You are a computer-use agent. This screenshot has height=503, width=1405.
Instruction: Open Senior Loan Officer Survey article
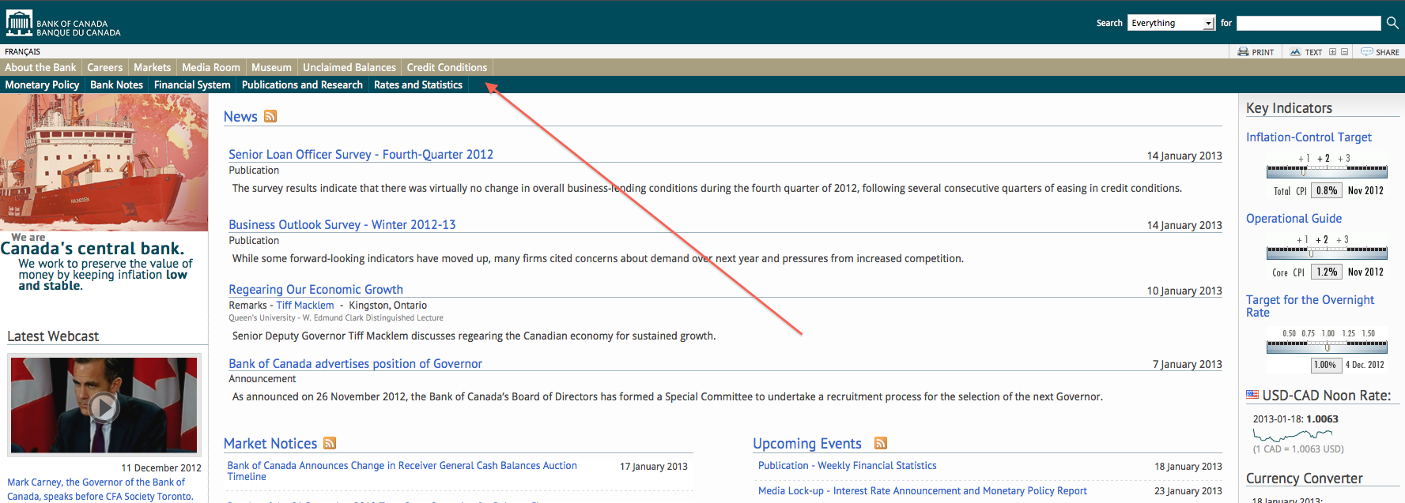[361, 155]
